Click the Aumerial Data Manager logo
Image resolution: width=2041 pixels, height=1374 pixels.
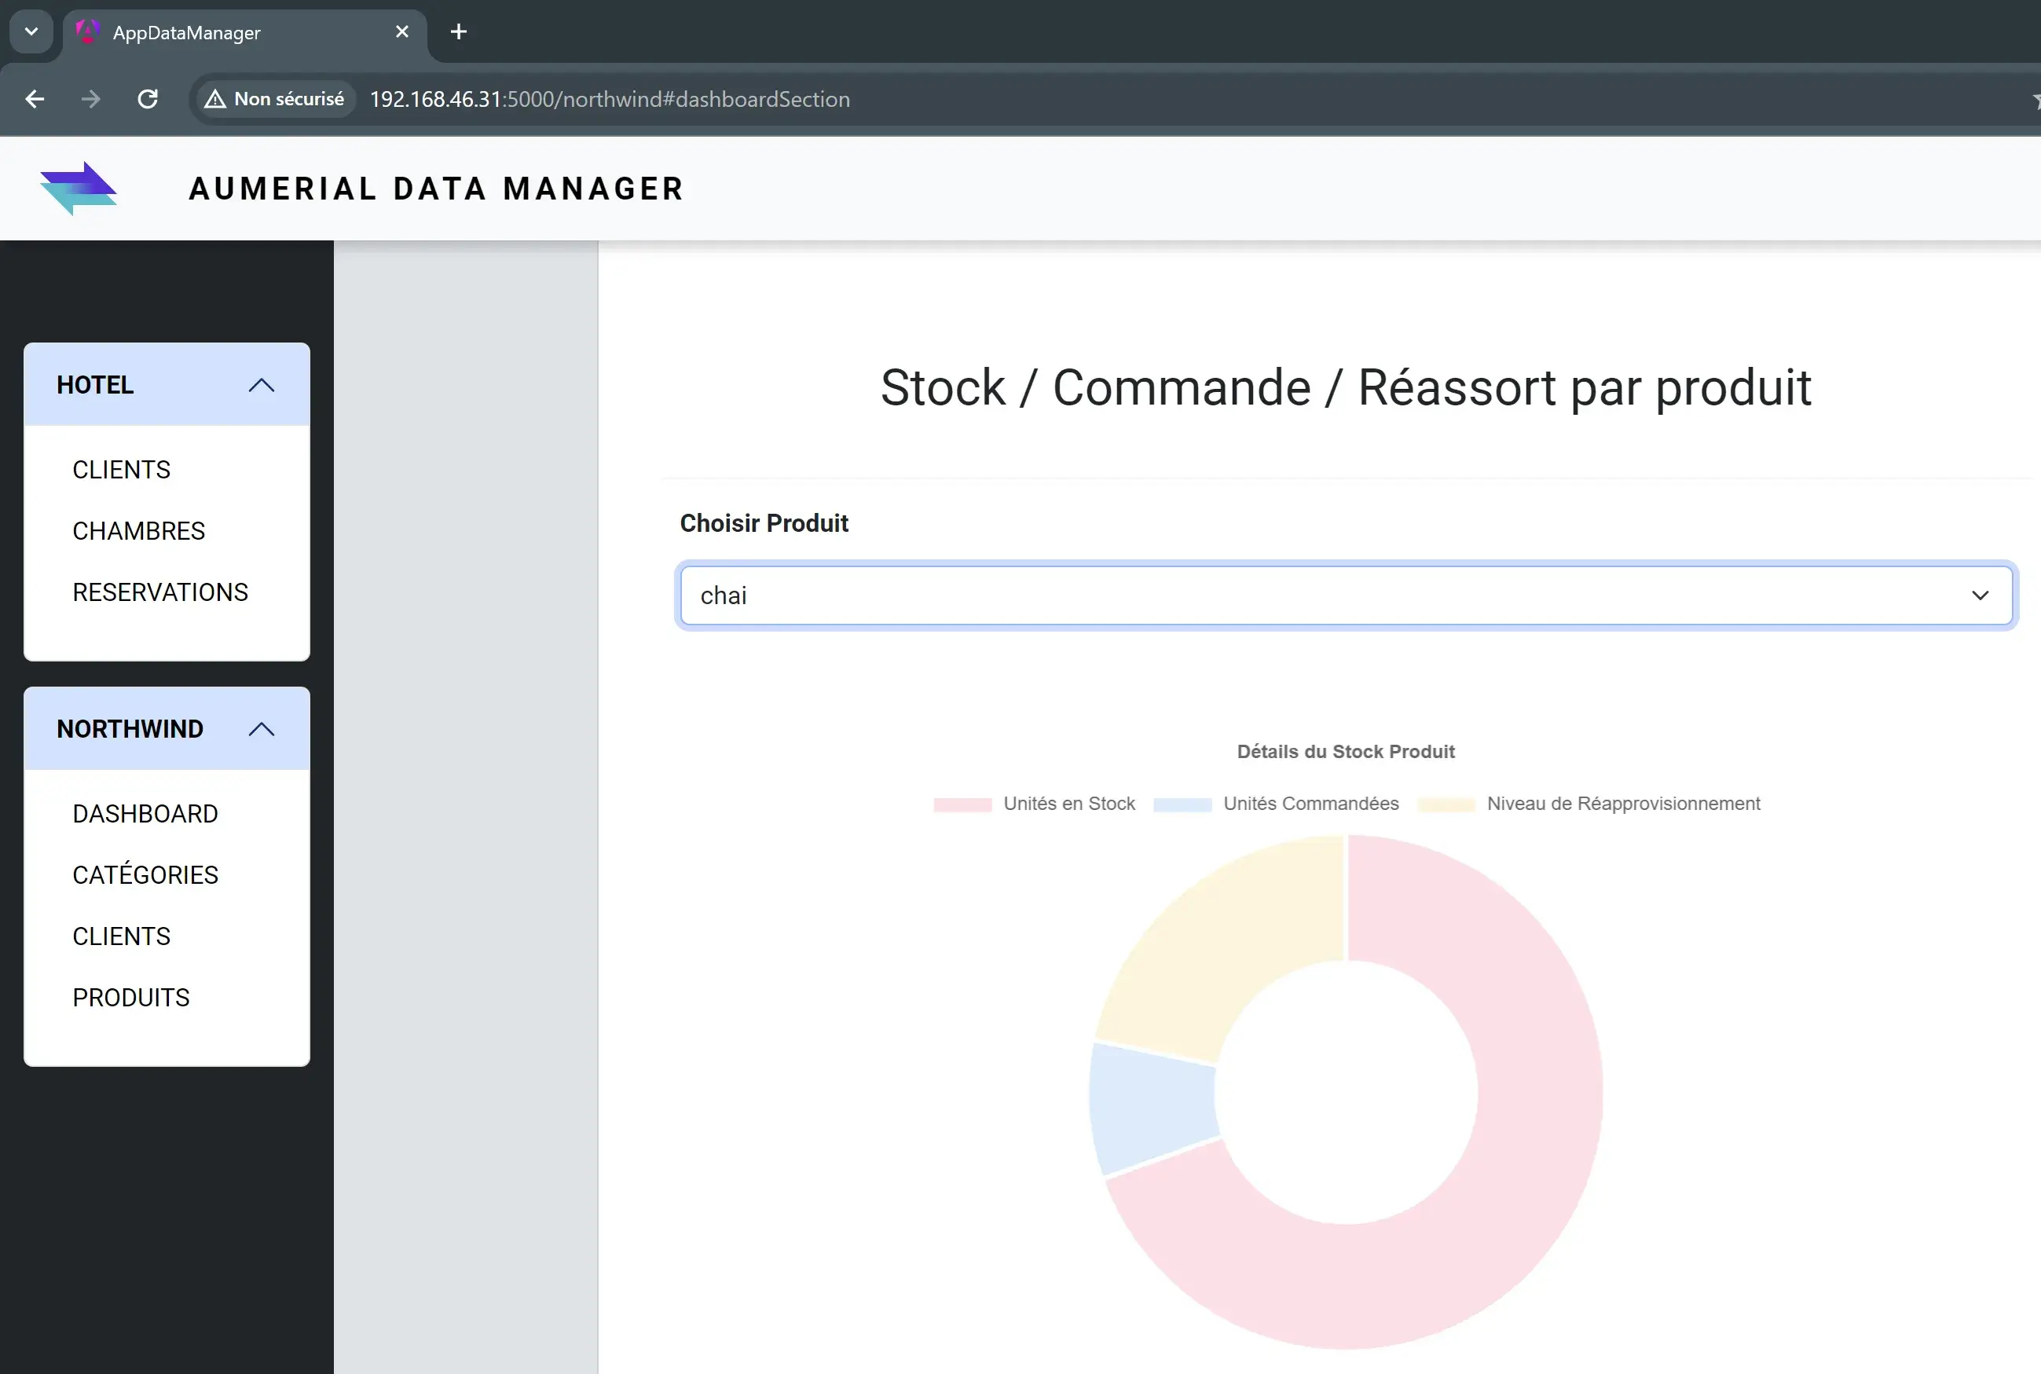point(78,188)
